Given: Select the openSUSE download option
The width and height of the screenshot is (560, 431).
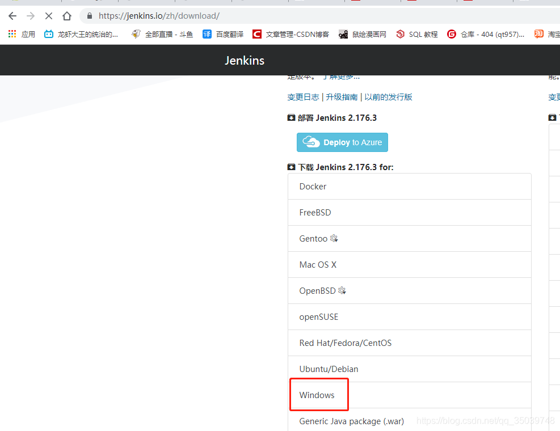Looking at the screenshot, I should pyautogui.click(x=410, y=317).
